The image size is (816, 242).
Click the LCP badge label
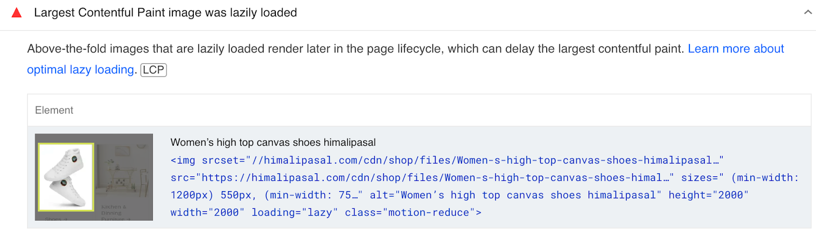154,70
